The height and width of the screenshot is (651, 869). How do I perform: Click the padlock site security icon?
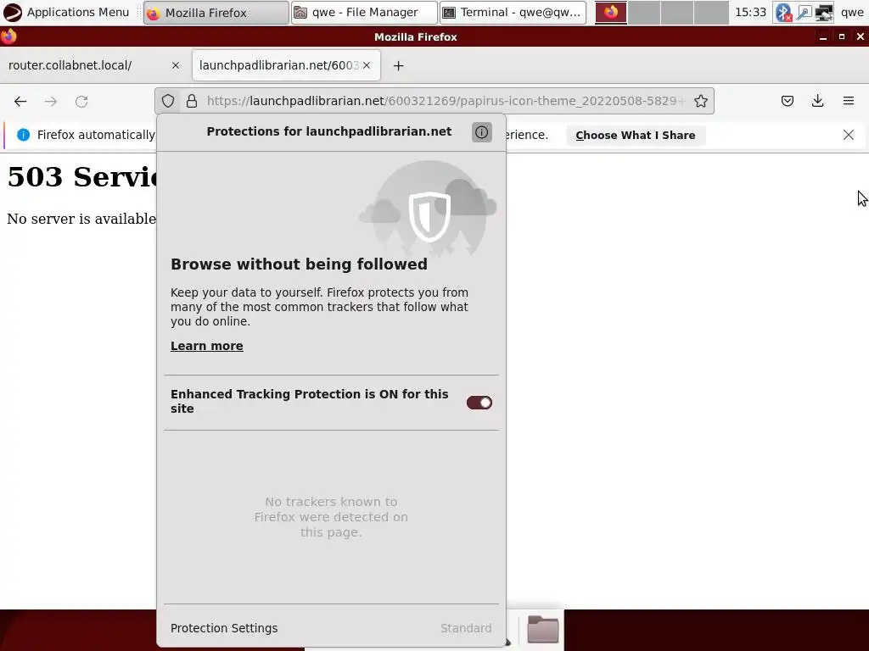coord(192,101)
